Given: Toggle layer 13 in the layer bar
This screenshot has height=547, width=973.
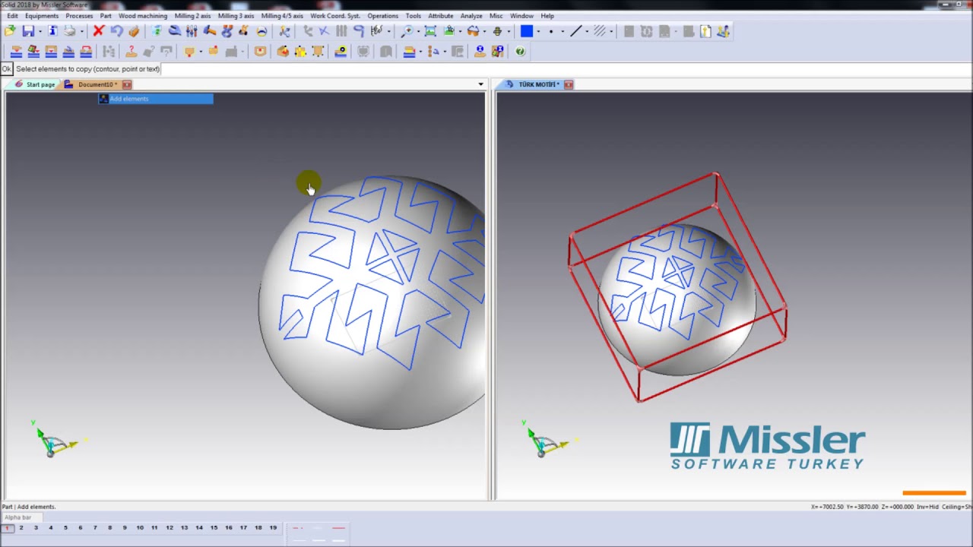Looking at the screenshot, I should coord(184,528).
